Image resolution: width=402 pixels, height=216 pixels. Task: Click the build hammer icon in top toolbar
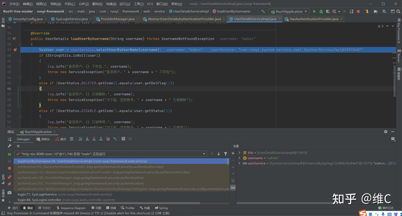point(263,11)
